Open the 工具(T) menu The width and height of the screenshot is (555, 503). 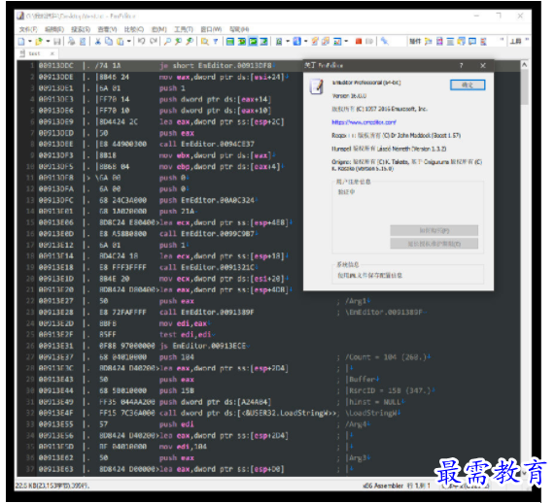(184, 29)
